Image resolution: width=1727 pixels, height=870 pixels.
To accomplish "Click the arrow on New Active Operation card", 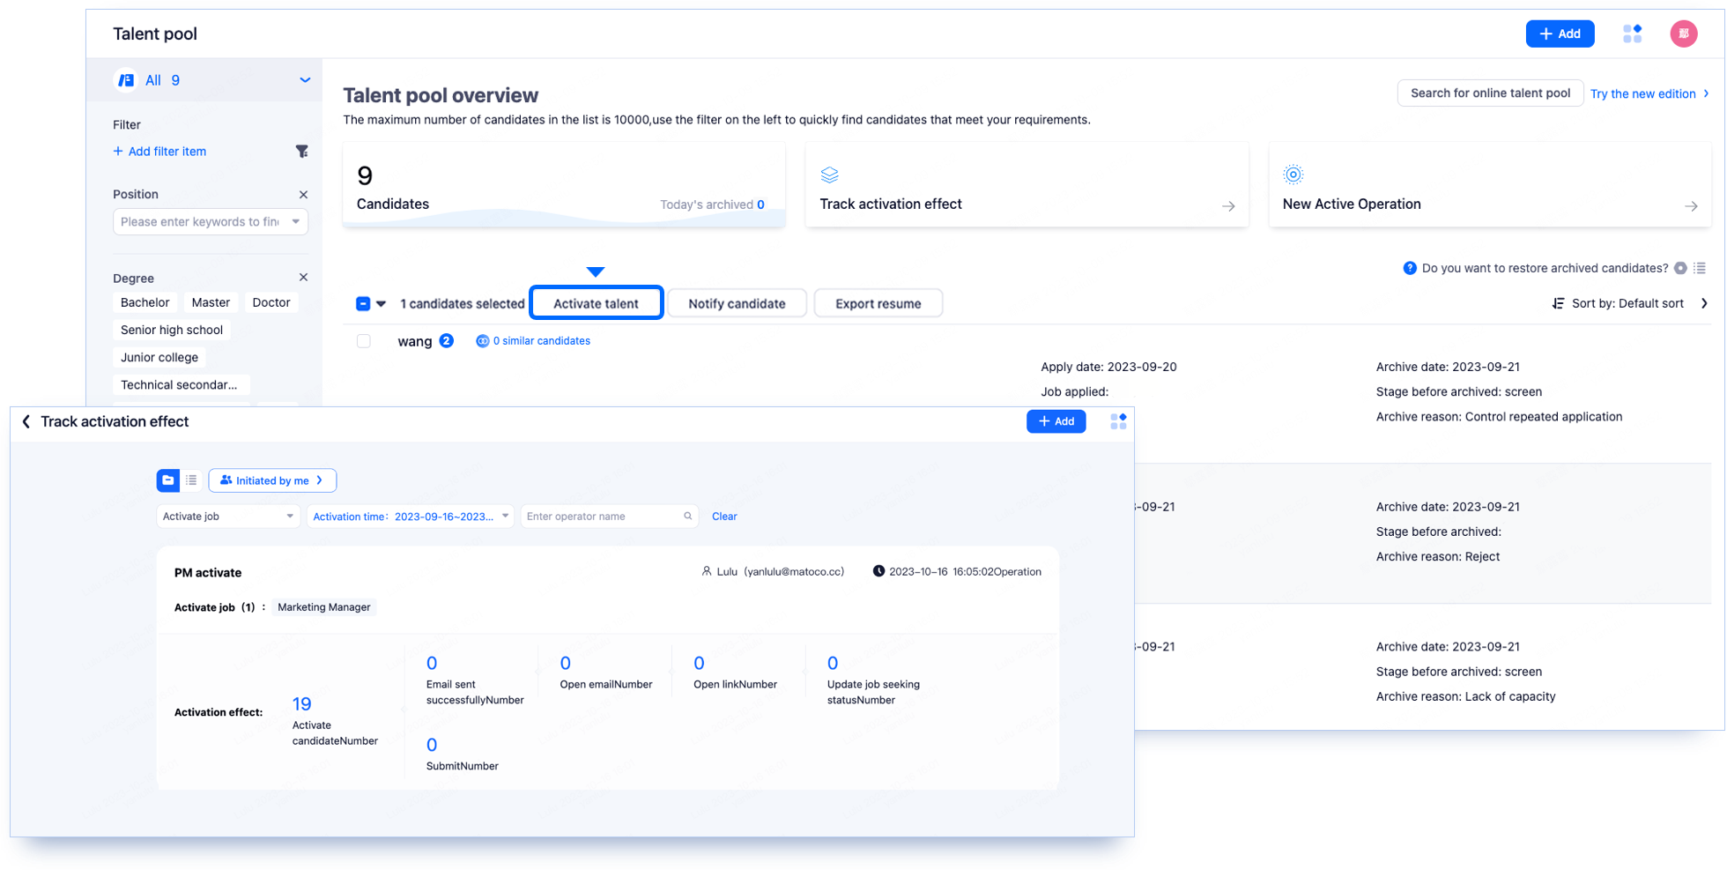I will (x=1691, y=206).
